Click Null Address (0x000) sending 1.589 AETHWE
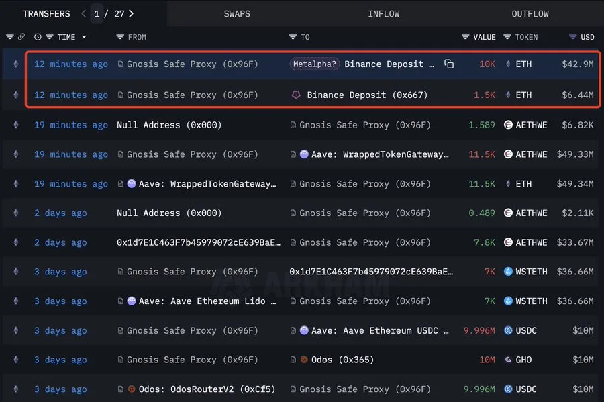Image resolution: width=604 pixels, height=402 pixels. 169,125
